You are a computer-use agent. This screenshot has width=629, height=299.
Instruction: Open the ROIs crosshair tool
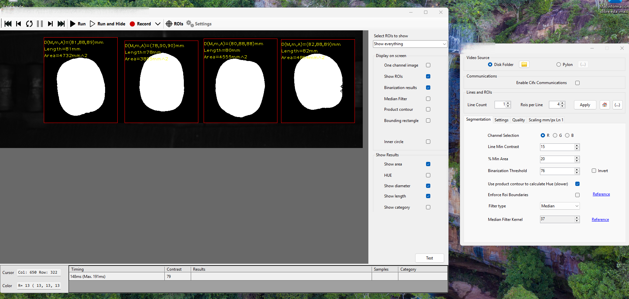point(174,24)
